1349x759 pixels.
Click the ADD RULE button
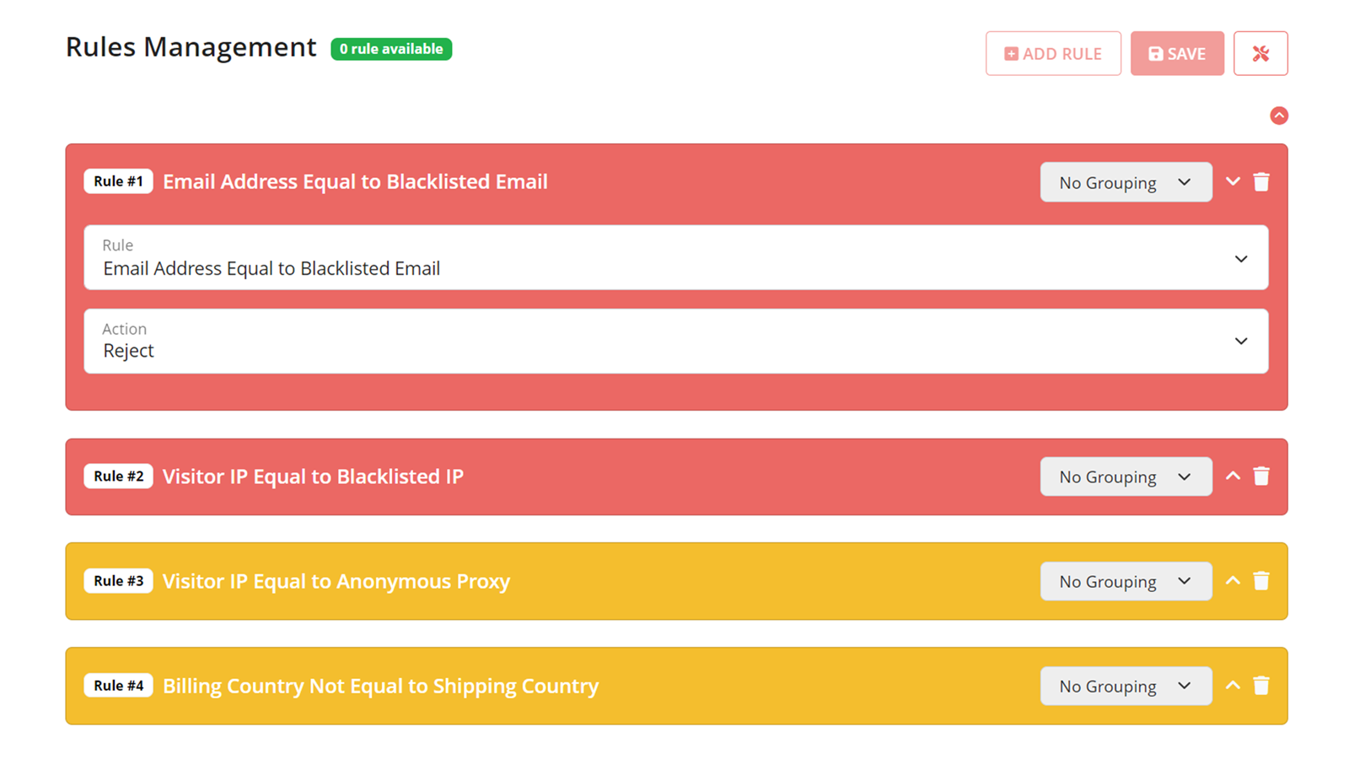click(x=1053, y=53)
